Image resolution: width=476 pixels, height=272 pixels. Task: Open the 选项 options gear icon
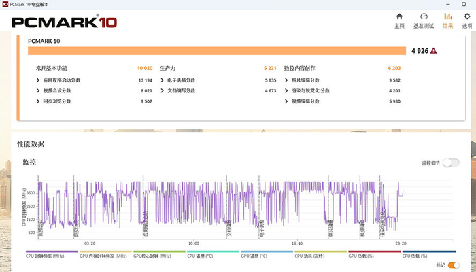pyautogui.click(x=467, y=16)
